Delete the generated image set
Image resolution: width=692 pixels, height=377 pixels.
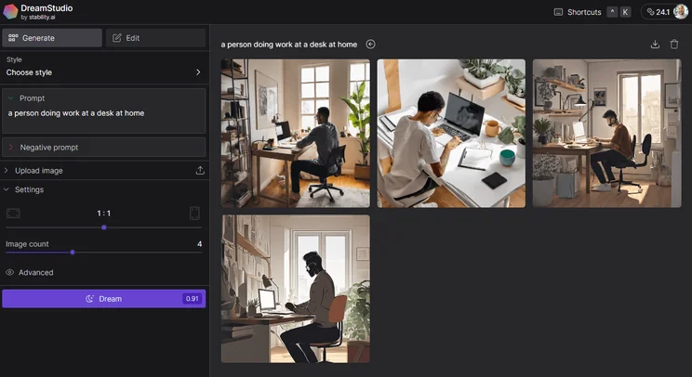tap(674, 44)
